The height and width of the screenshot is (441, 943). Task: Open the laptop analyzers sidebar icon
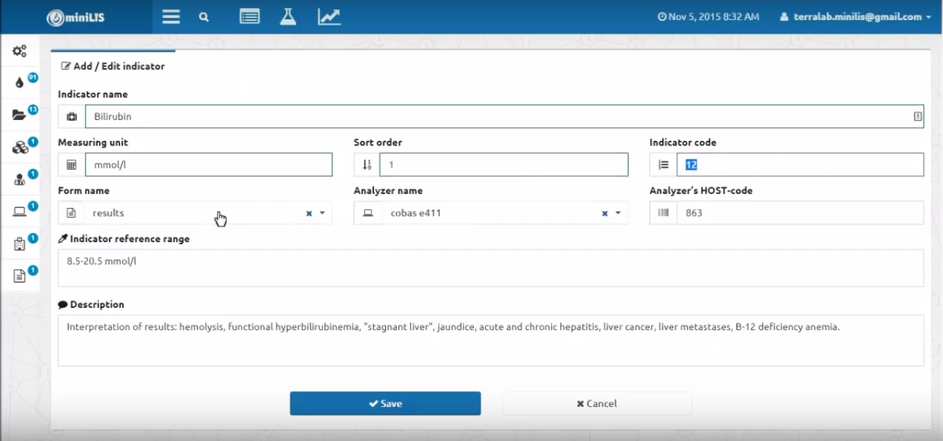coord(19,211)
